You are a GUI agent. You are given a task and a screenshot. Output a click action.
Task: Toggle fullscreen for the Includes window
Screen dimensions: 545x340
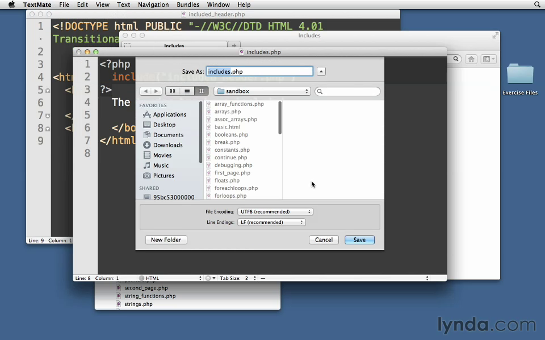tap(495, 35)
